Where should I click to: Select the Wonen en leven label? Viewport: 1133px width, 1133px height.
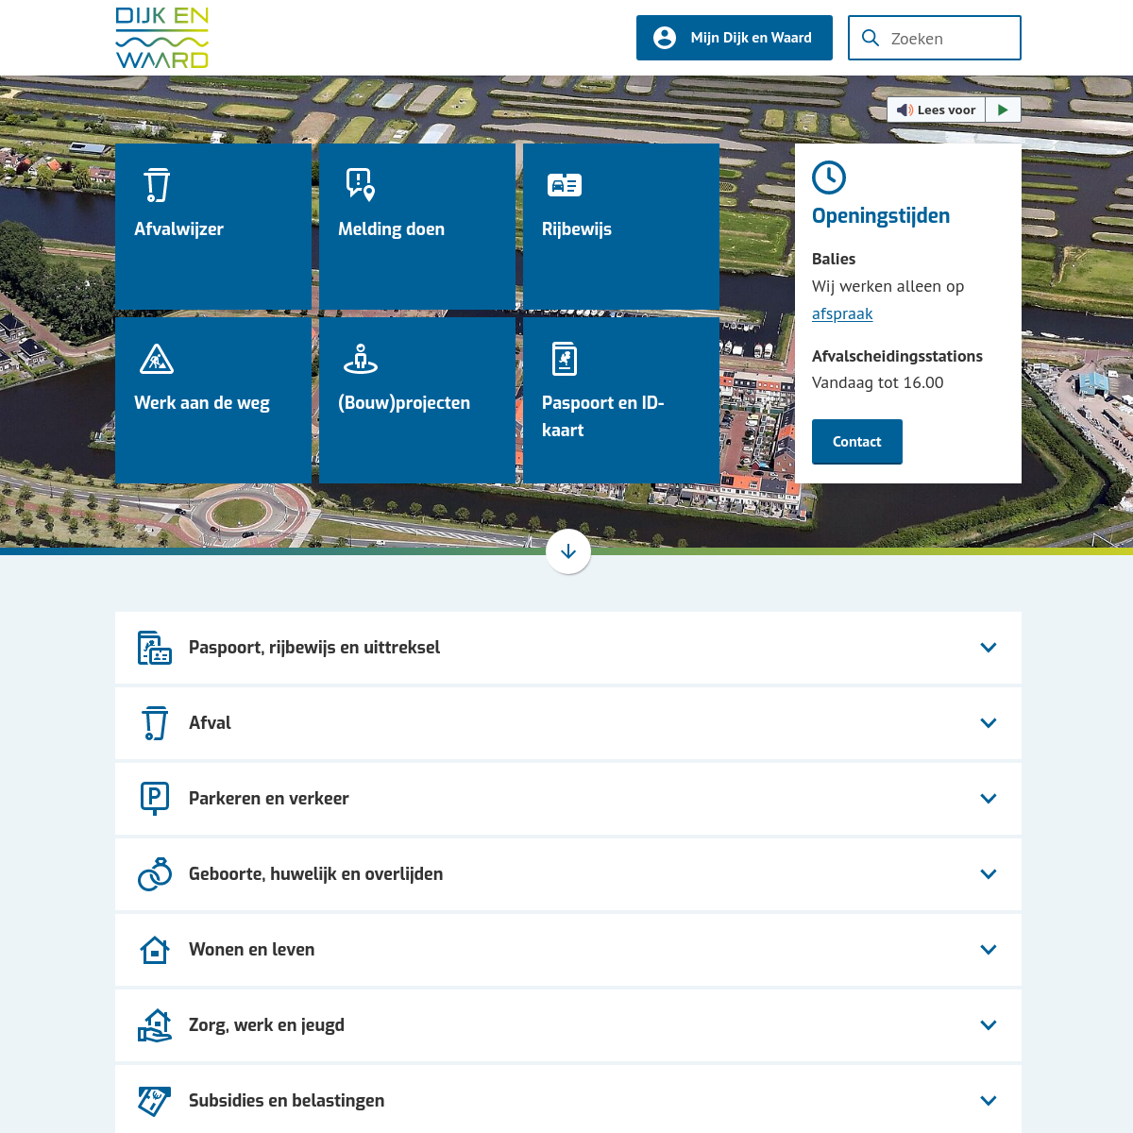252,950
